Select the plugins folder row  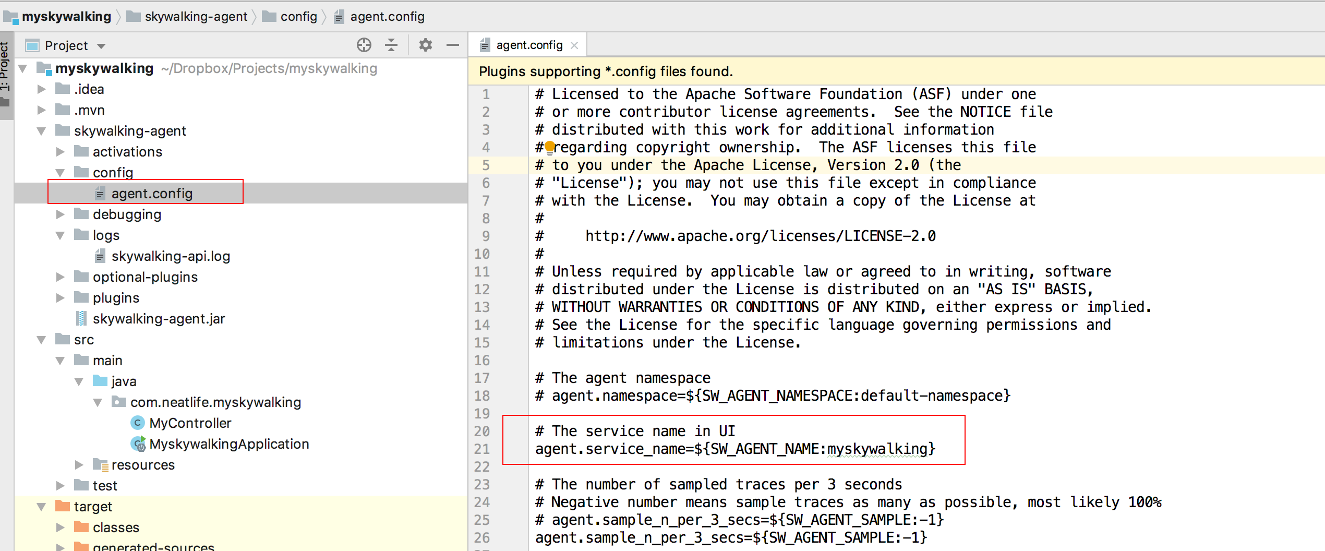pyautogui.click(x=241, y=298)
